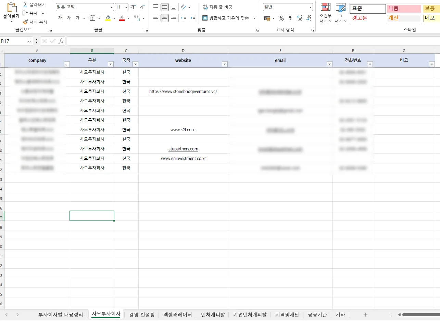Open number format dropdown 일반

click(288, 7)
